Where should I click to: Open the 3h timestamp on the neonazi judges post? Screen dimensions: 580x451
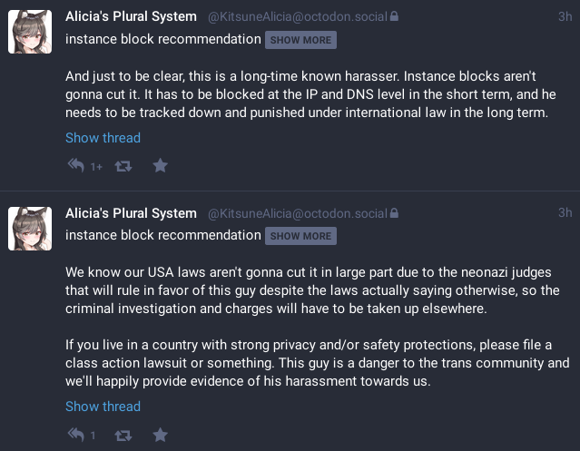(565, 213)
